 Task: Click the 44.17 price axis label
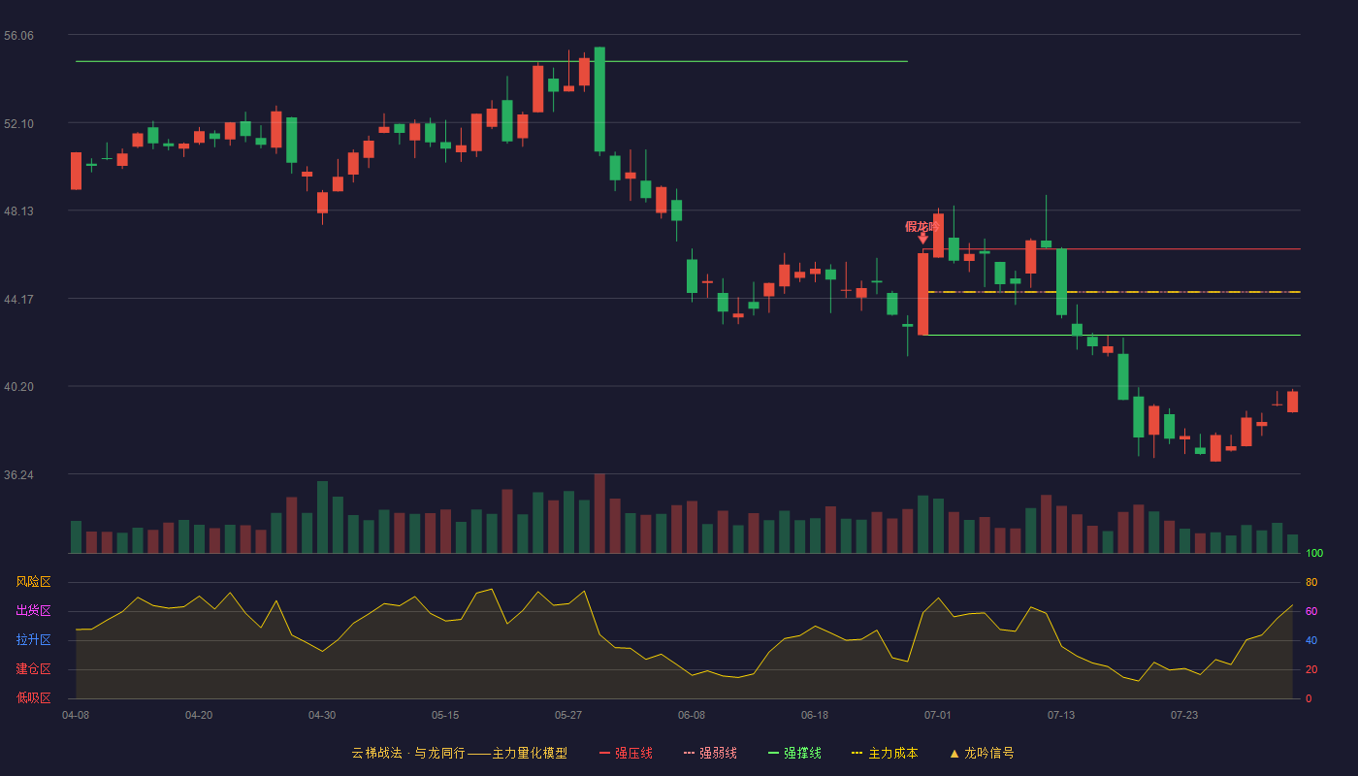point(18,300)
